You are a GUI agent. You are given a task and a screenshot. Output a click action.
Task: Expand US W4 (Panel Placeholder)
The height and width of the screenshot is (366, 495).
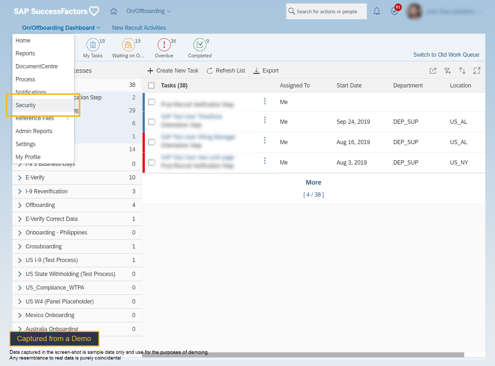tap(20, 302)
